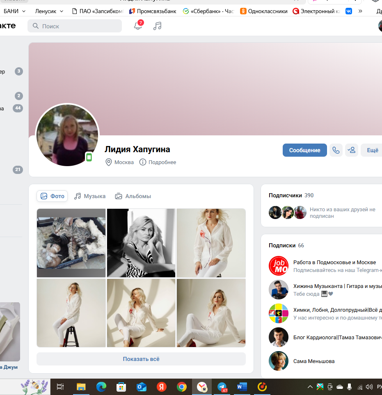Open the Химки, Лобня, Долгопрудный community
This screenshot has width=382, height=395.
(x=337, y=310)
